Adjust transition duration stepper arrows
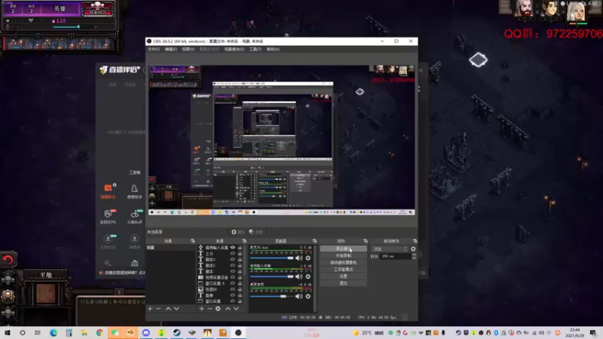Viewport: 603px width, 339px height. tap(414, 256)
